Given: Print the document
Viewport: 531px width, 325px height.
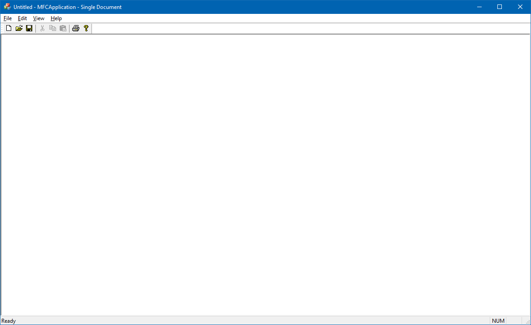Looking at the screenshot, I should tap(76, 28).
